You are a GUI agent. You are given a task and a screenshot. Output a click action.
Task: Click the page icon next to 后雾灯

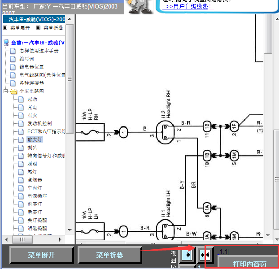click(x=21, y=212)
